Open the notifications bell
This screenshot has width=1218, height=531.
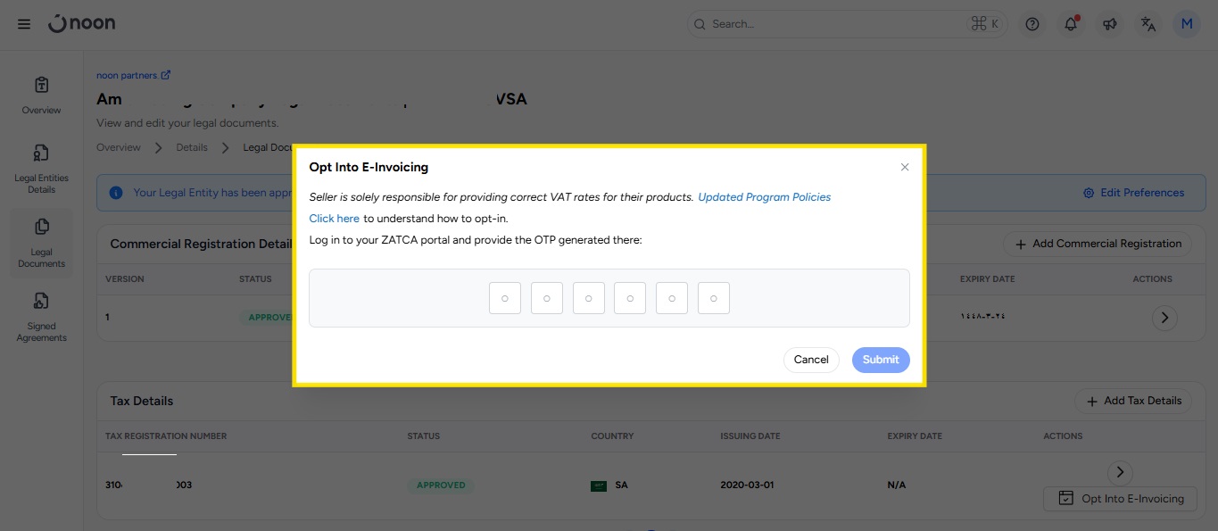[x=1071, y=24]
